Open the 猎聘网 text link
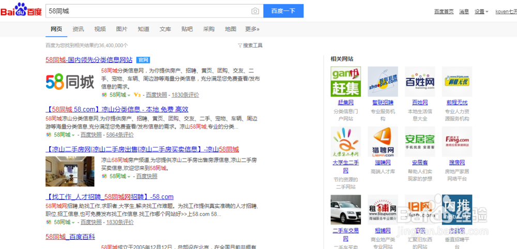 pyautogui.click(x=383, y=162)
